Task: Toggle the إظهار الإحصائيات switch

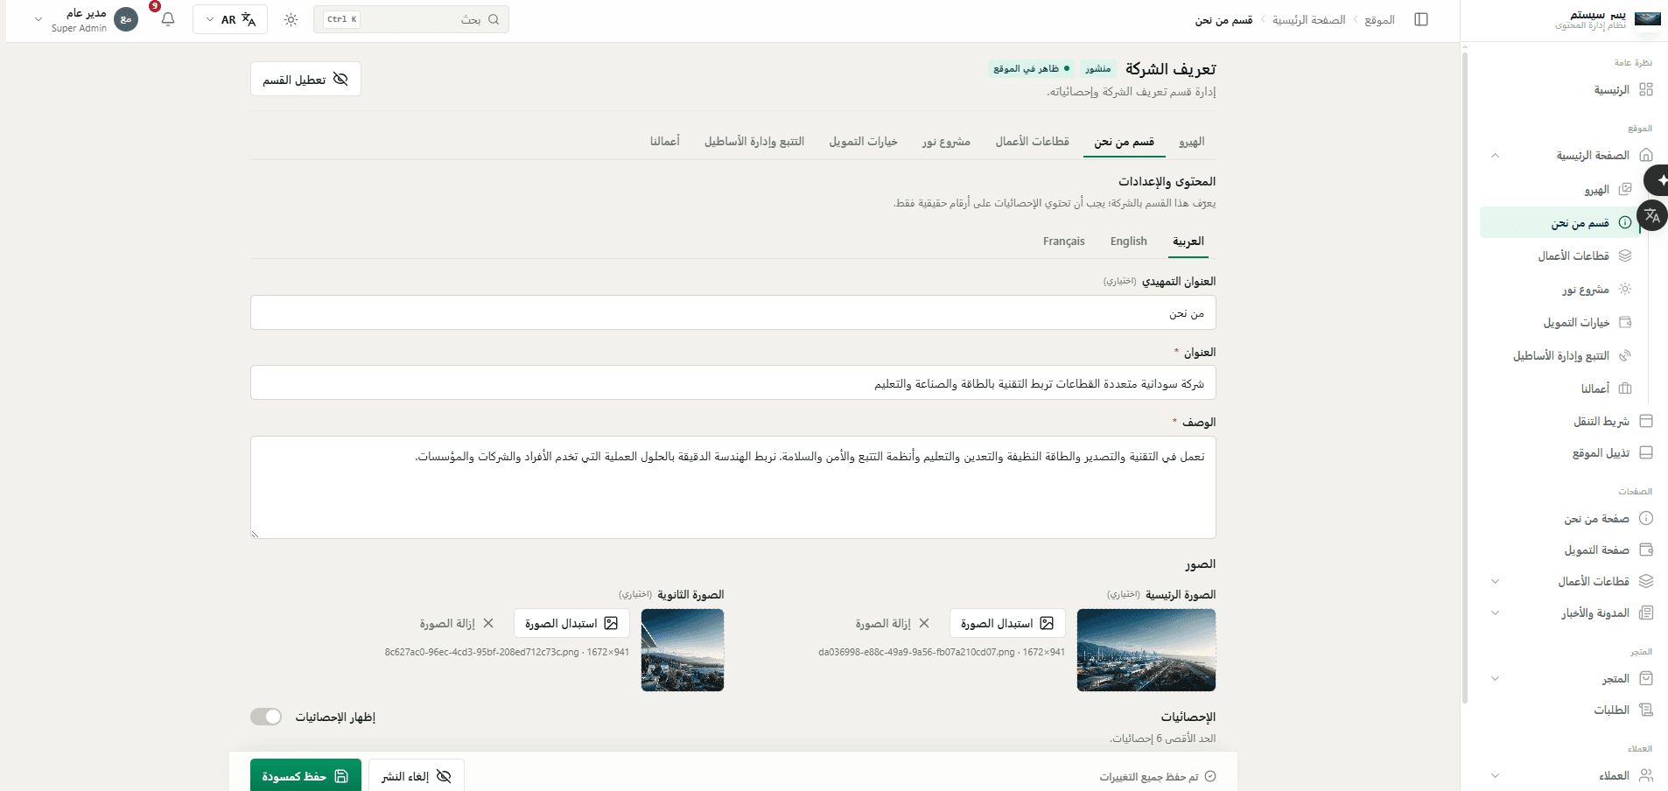Action: [x=266, y=717]
